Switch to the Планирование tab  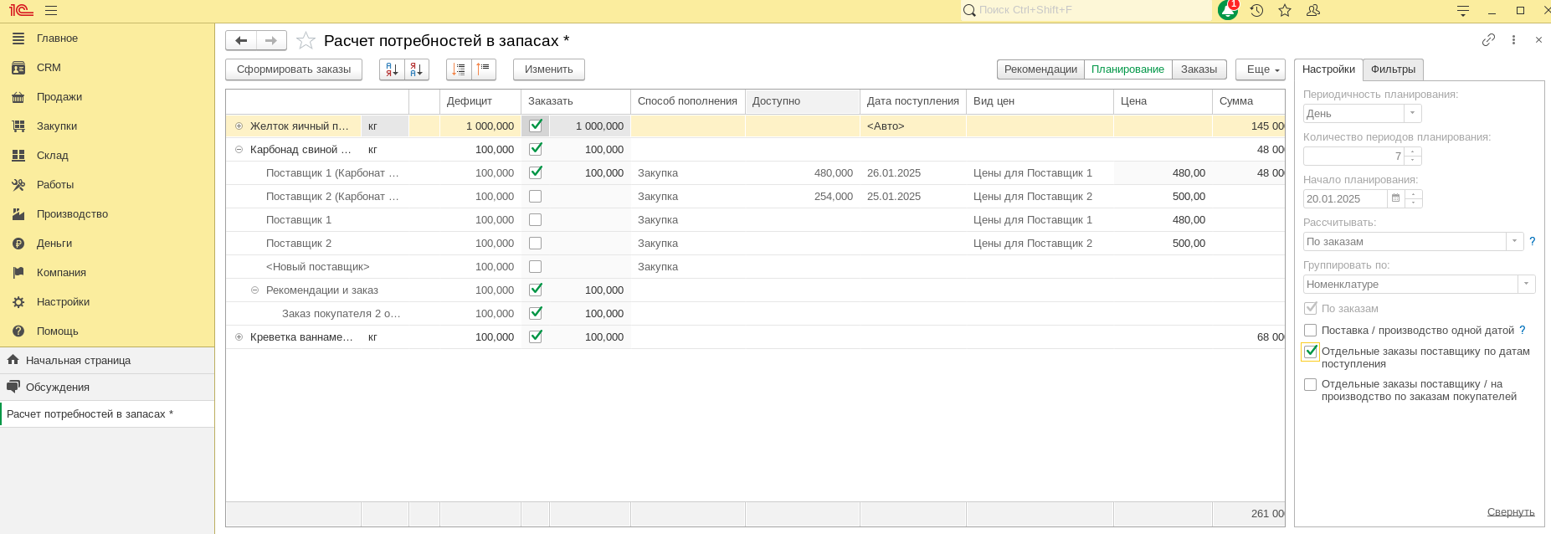tap(1127, 69)
